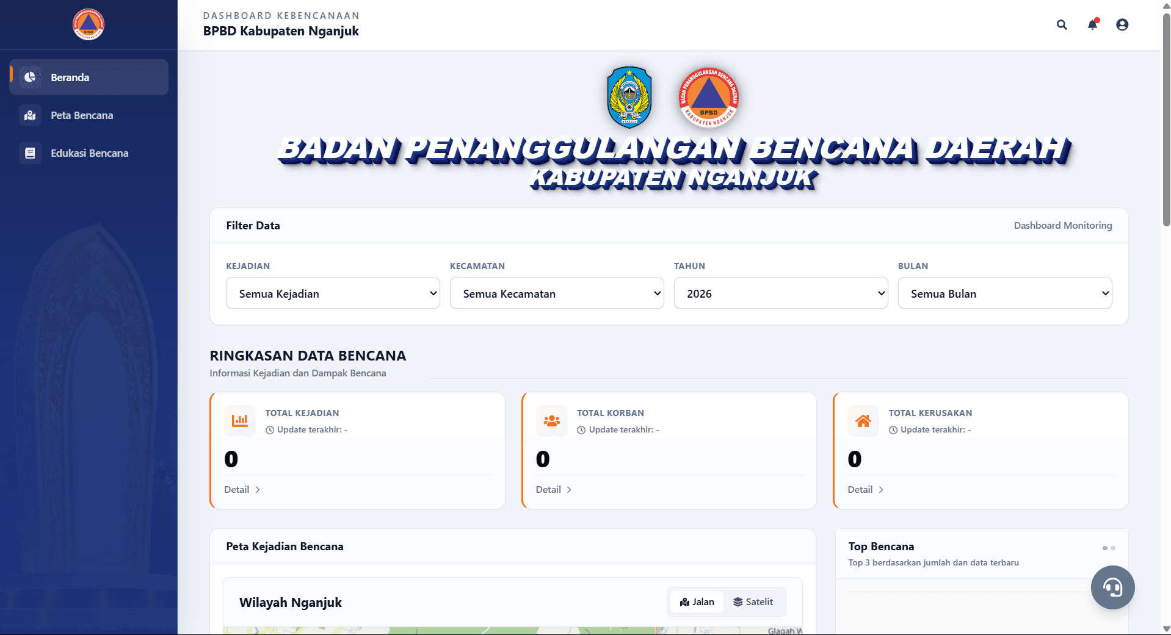The image size is (1171, 635).
Task: Click the page vertical scrollbar thumb
Action: point(1166,119)
